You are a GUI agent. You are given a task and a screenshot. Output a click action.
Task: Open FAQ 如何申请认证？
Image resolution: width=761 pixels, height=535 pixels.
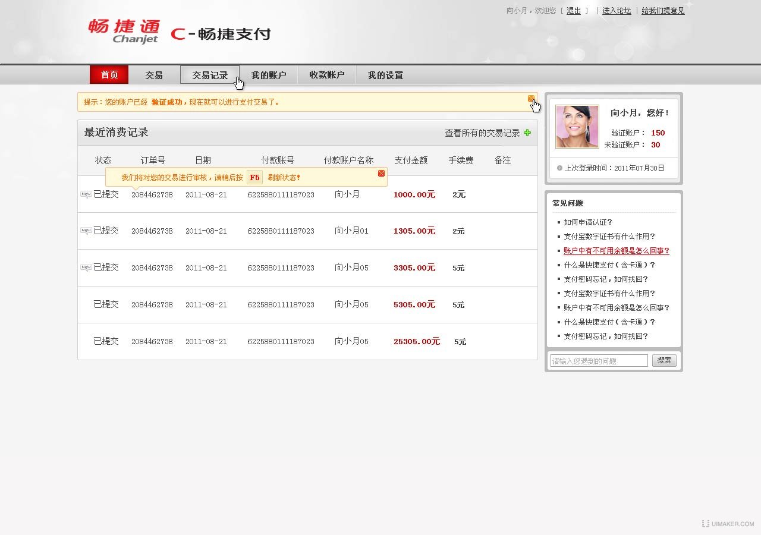pyautogui.click(x=588, y=222)
